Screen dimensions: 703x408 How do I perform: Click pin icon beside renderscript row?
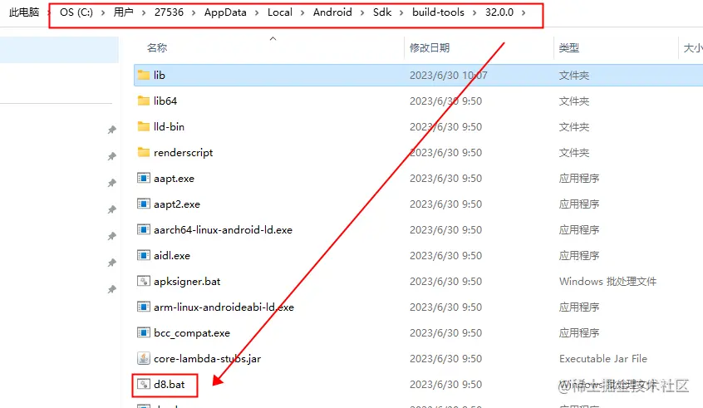(x=112, y=156)
